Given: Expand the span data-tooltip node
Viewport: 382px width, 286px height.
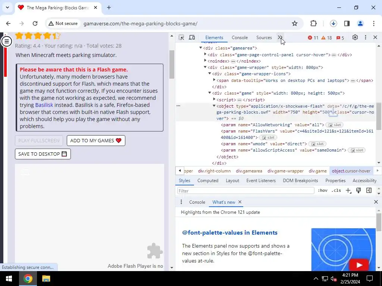Looking at the screenshot, I should (x=214, y=80).
